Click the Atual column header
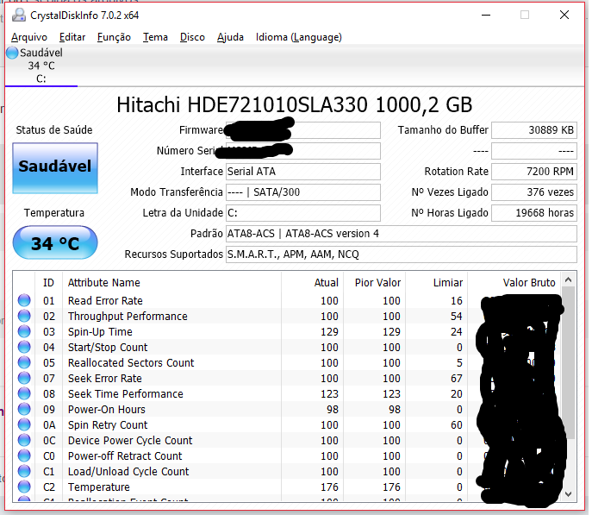Image resolution: width=592 pixels, height=515 pixels. coord(312,283)
